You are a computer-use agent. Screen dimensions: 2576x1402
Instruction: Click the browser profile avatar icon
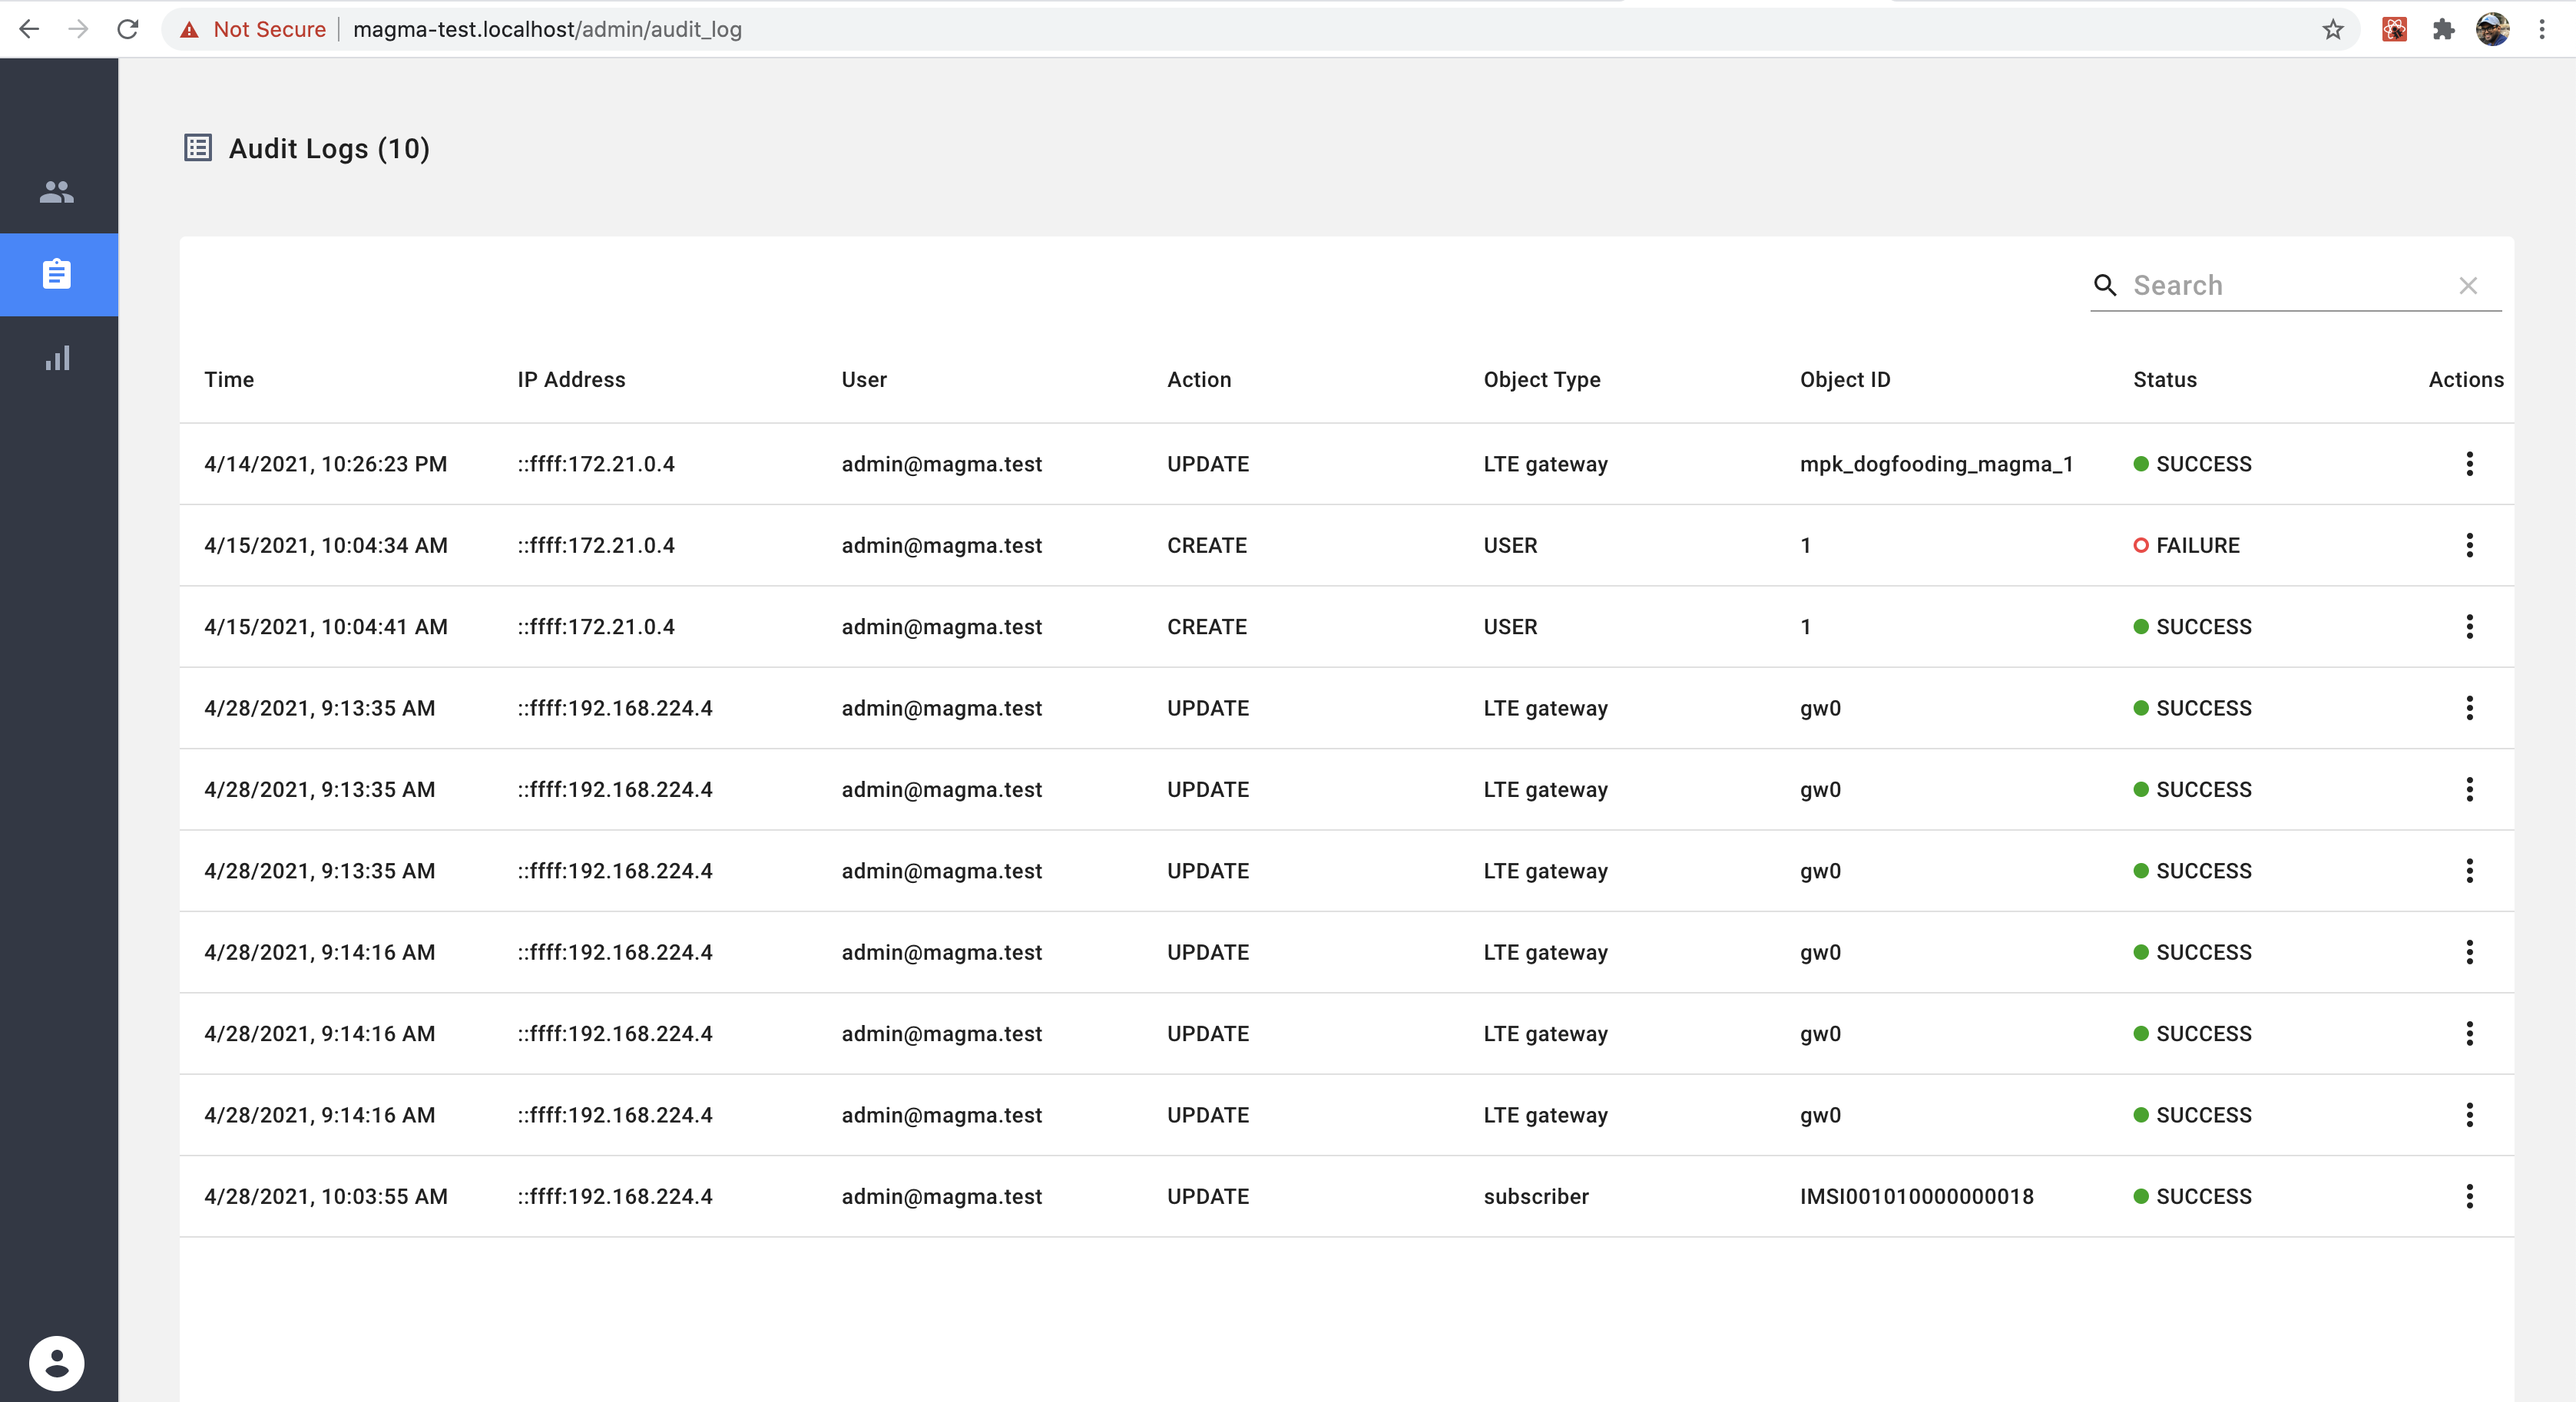(x=2494, y=29)
